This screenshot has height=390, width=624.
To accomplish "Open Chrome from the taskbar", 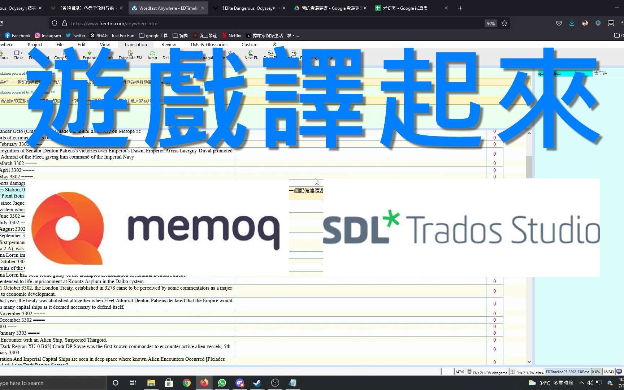I will click(187, 383).
